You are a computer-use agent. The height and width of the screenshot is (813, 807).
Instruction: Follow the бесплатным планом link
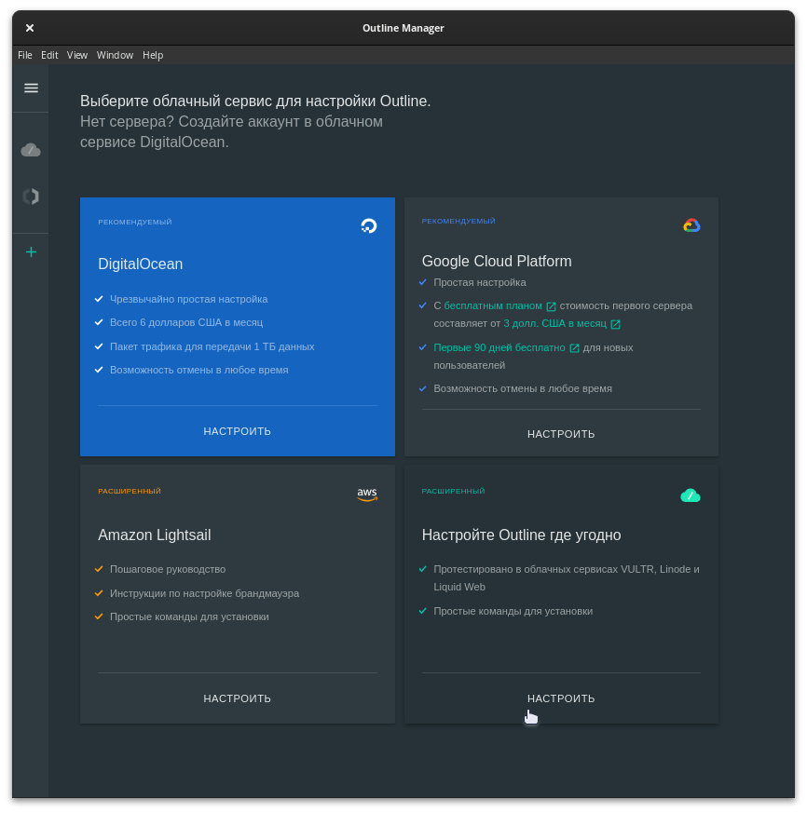pos(493,305)
